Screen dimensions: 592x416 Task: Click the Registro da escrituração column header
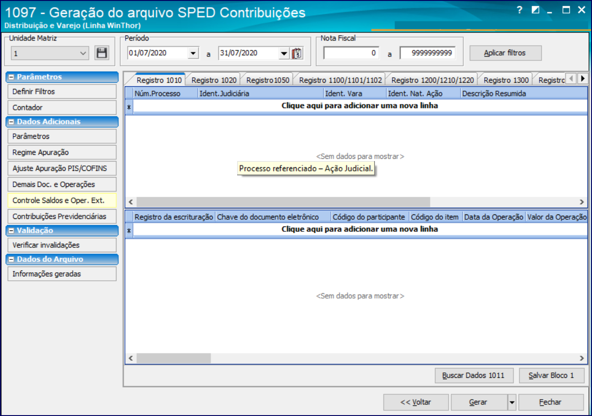[174, 217]
